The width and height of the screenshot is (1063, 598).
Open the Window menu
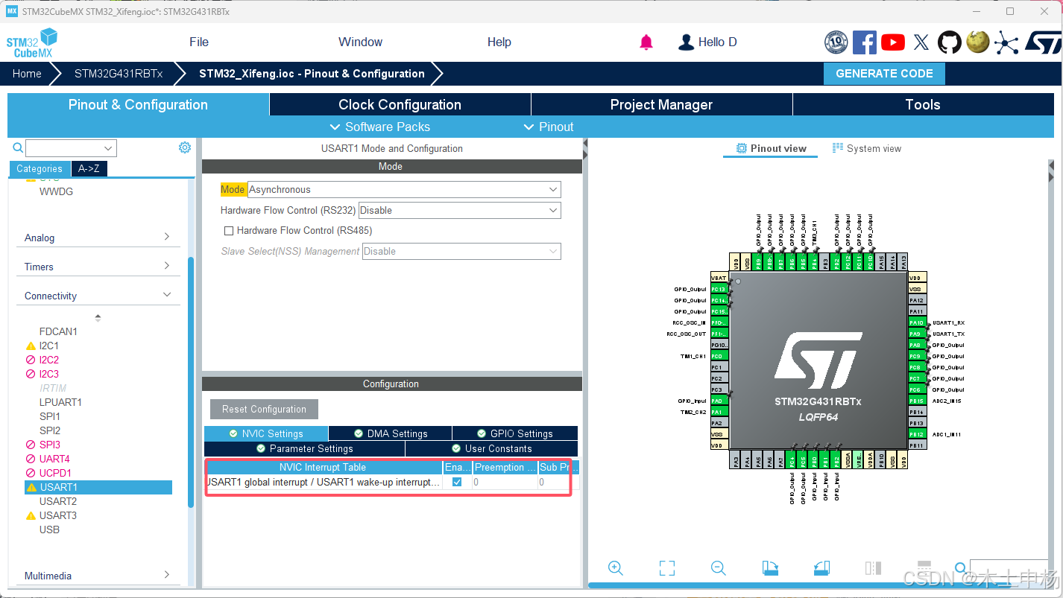(x=360, y=42)
